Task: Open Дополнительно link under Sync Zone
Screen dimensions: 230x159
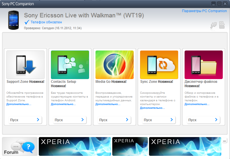Action: (152, 108)
